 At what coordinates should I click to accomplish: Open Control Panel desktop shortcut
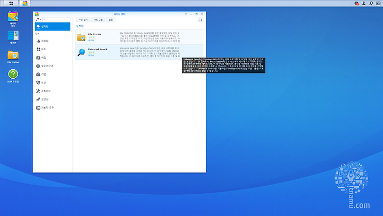click(13, 37)
